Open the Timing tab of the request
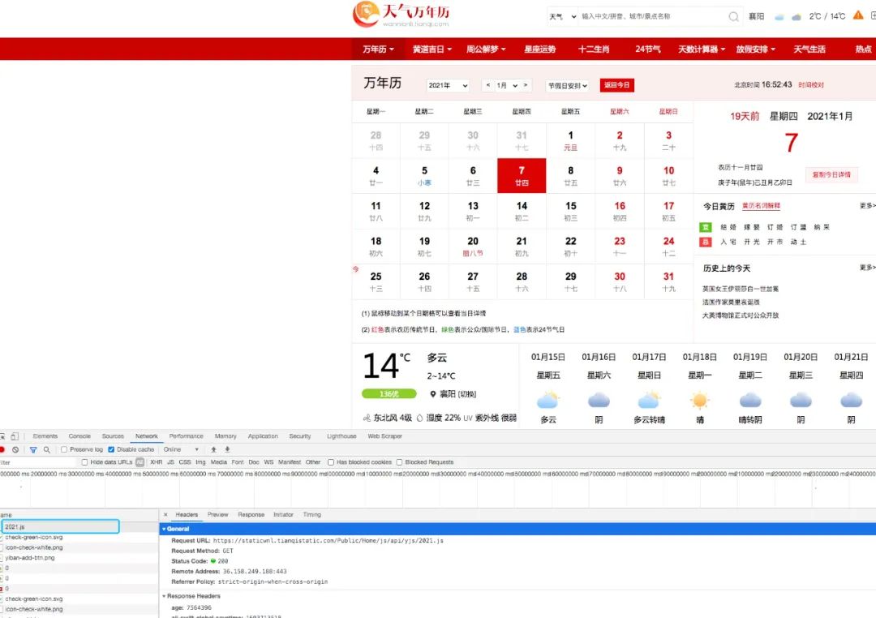 click(311, 515)
